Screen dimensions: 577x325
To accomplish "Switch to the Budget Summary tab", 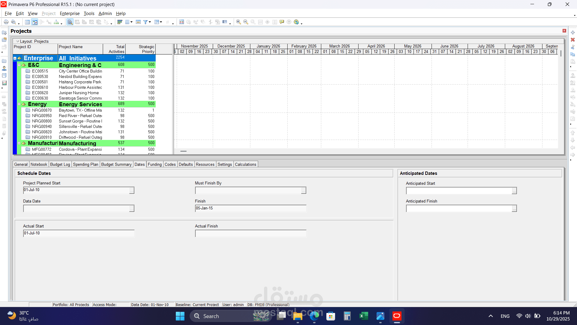I will coord(116,164).
